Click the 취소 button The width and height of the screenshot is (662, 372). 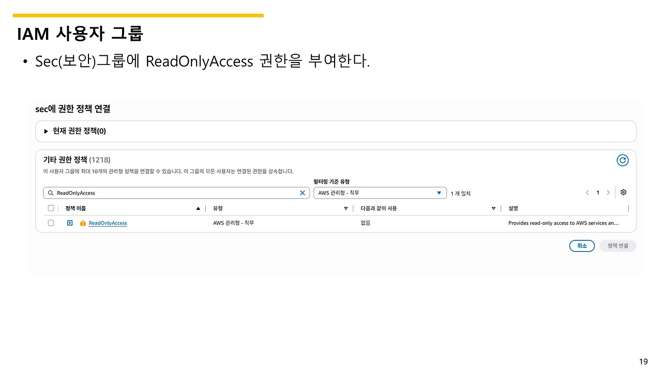(x=582, y=246)
